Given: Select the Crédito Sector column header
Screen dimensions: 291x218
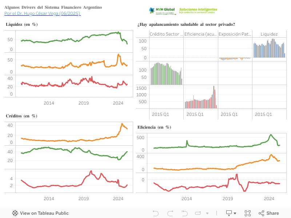Looking at the screenshot, I should pos(166,34).
